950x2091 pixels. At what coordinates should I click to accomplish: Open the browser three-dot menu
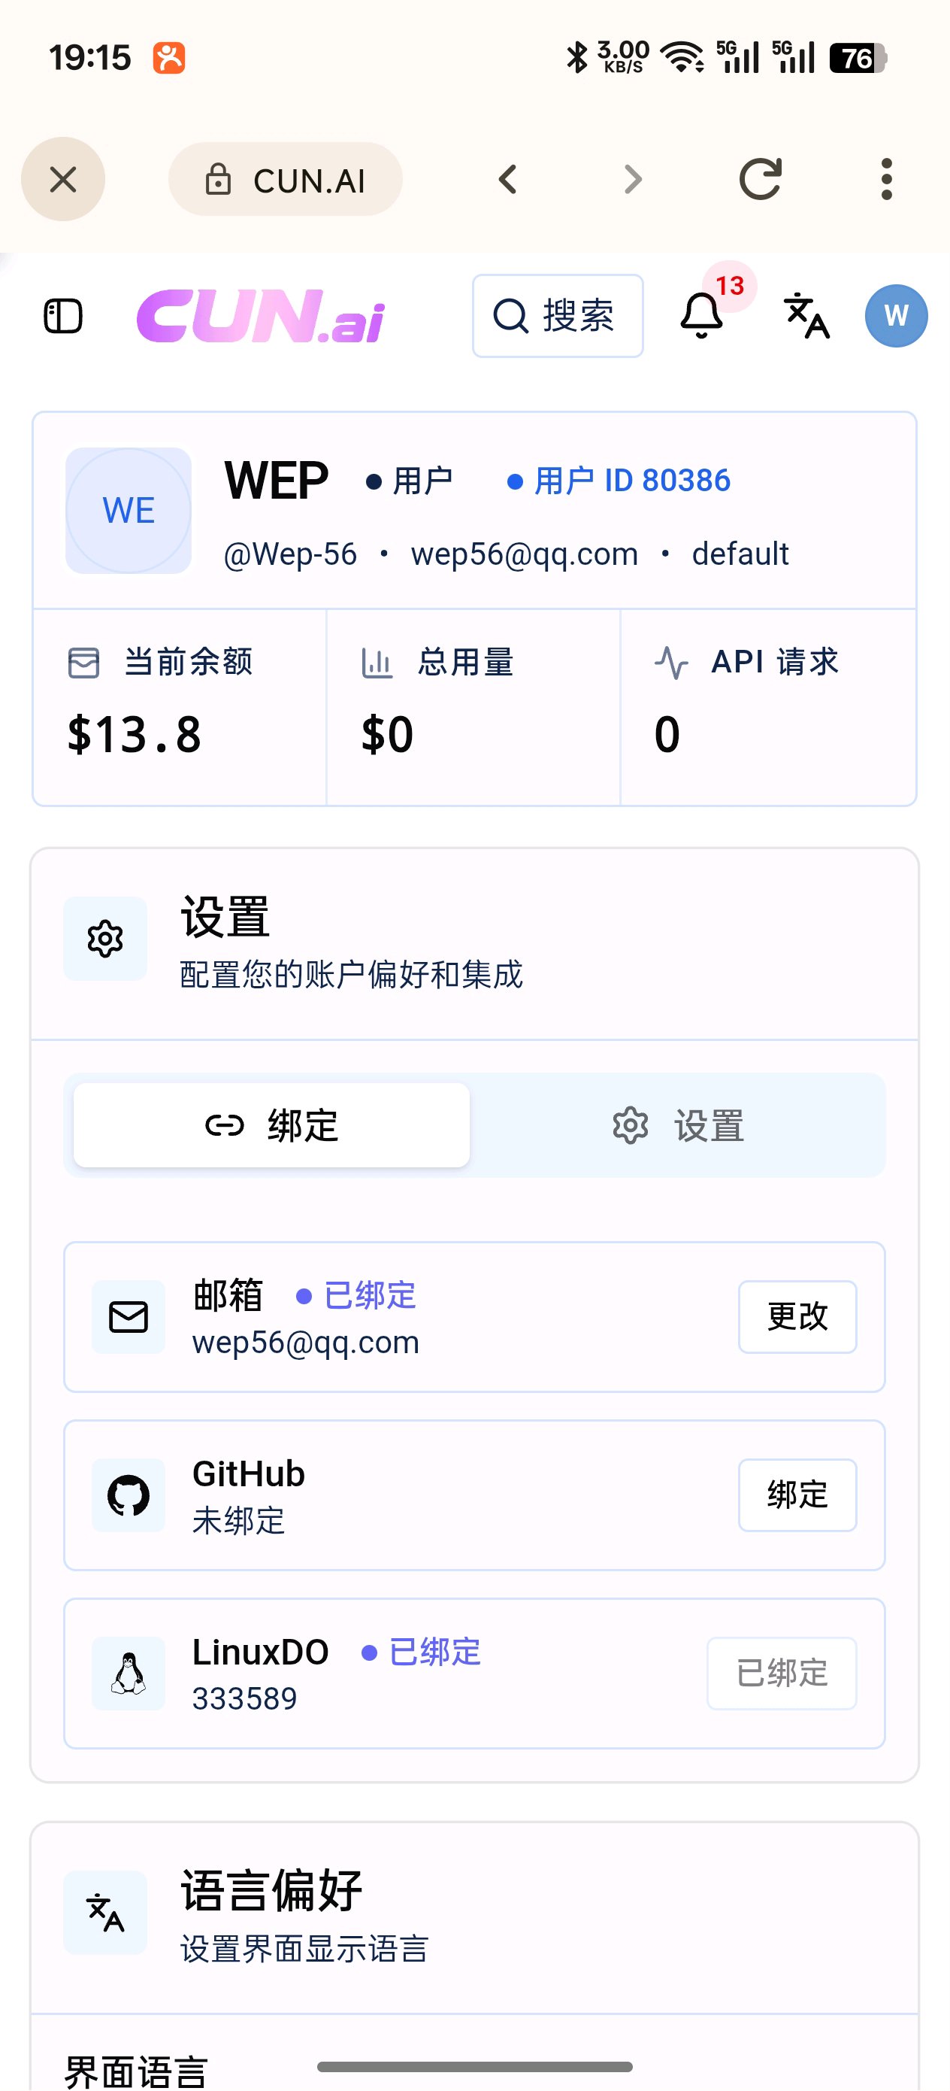click(x=886, y=178)
